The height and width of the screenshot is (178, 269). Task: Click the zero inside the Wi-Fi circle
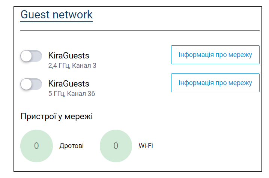click(x=116, y=146)
